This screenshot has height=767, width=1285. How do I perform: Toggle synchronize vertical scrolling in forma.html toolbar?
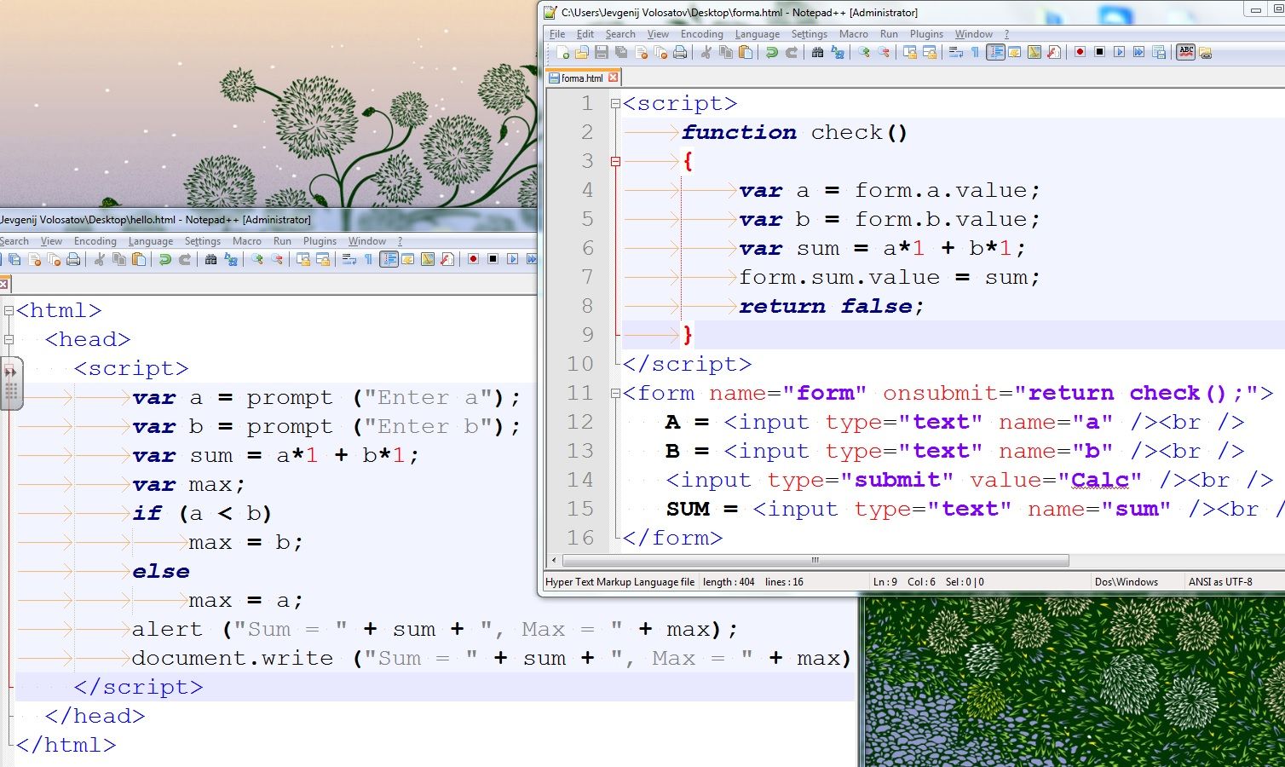point(909,53)
